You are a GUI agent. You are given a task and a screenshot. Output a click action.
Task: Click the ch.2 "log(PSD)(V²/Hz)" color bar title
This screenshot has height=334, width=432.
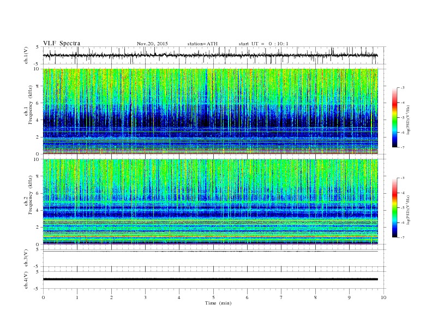click(409, 210)
